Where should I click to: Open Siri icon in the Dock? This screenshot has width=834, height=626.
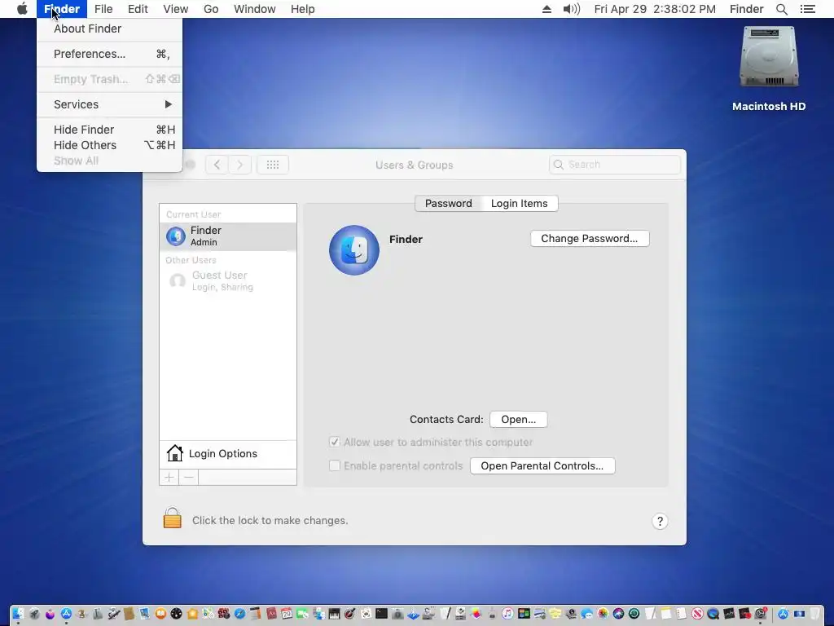(x=618, y=614)
